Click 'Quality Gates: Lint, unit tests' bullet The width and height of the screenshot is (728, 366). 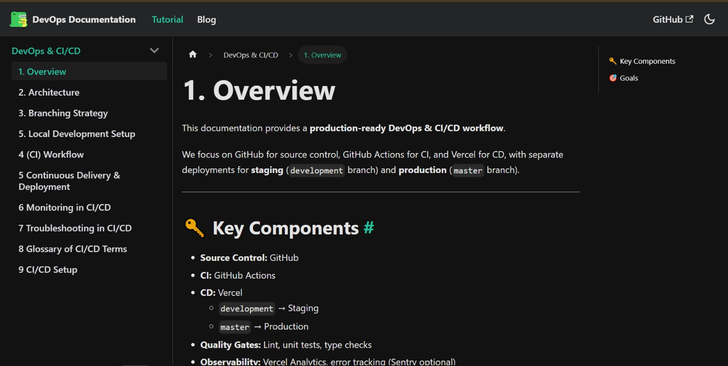click(286, 345)
